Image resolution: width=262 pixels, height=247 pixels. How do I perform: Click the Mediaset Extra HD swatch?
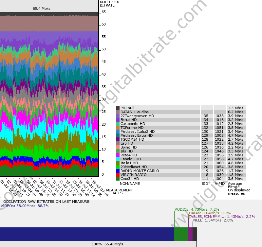click(118, 135)
